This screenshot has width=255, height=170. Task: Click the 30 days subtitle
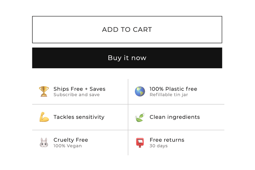158,146
